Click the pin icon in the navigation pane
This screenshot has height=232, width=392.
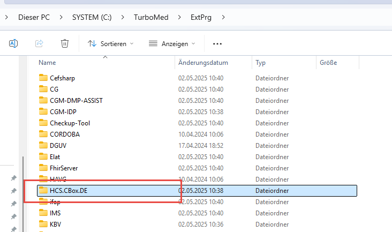pos(13,178)
